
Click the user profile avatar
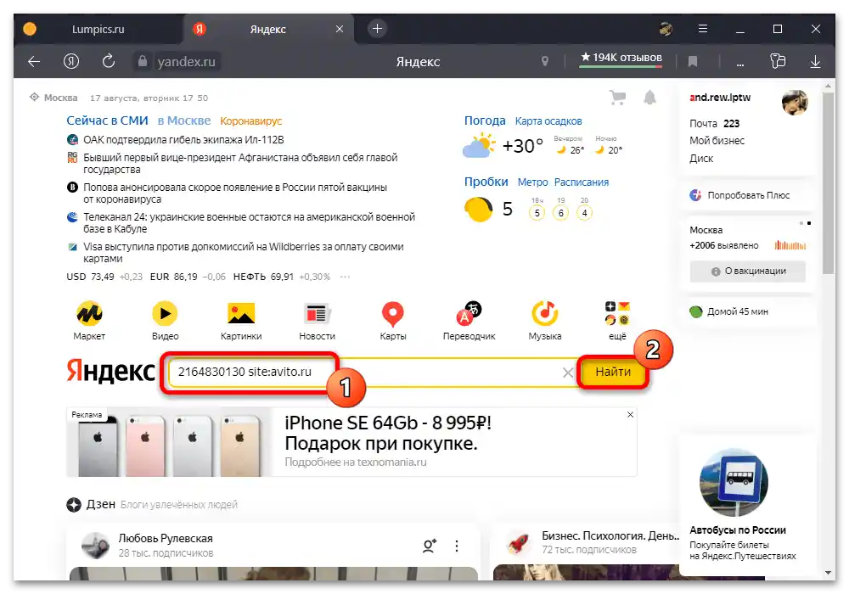click(795, 102)
